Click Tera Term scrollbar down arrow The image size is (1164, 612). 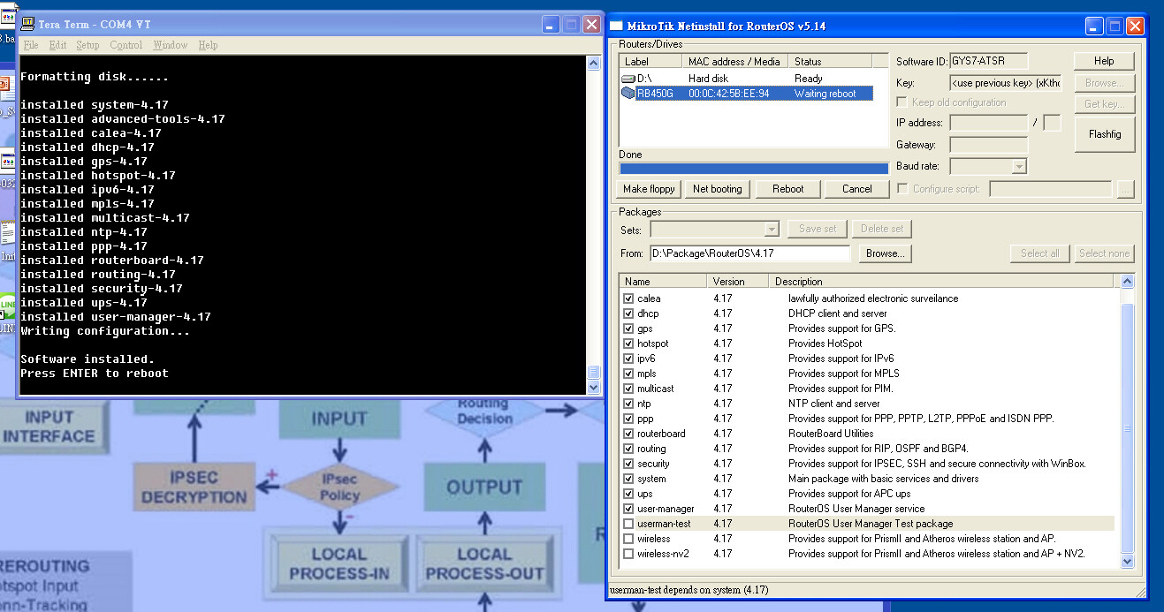tap(594, 387)
